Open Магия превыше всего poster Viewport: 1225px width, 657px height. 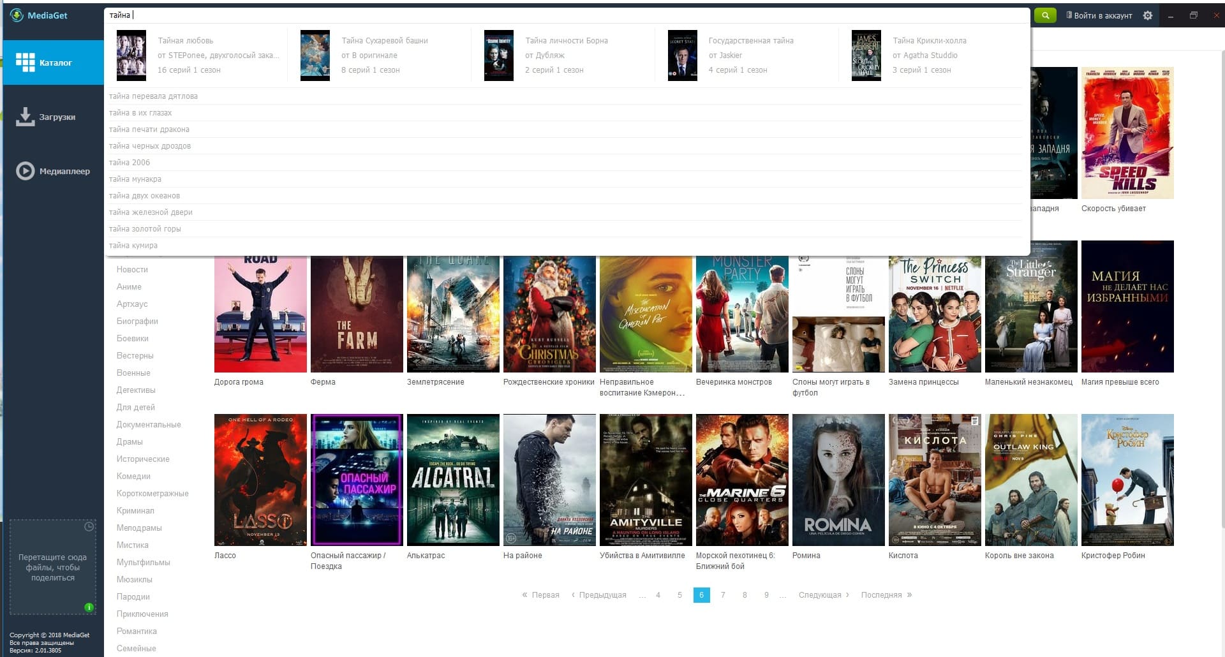pyautogui.click(x=1127, y=306)
